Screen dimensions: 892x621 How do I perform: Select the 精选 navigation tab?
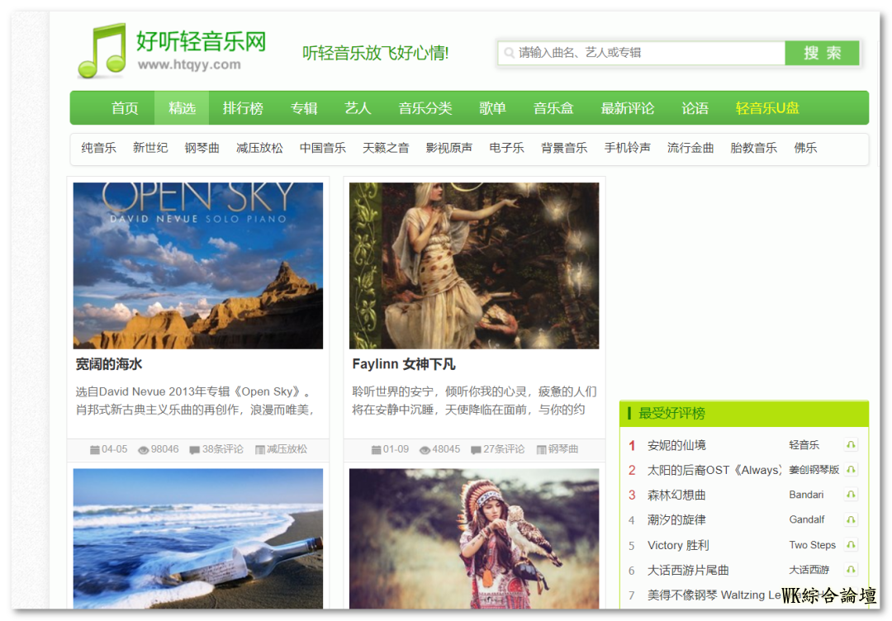(x=182, y=108)
